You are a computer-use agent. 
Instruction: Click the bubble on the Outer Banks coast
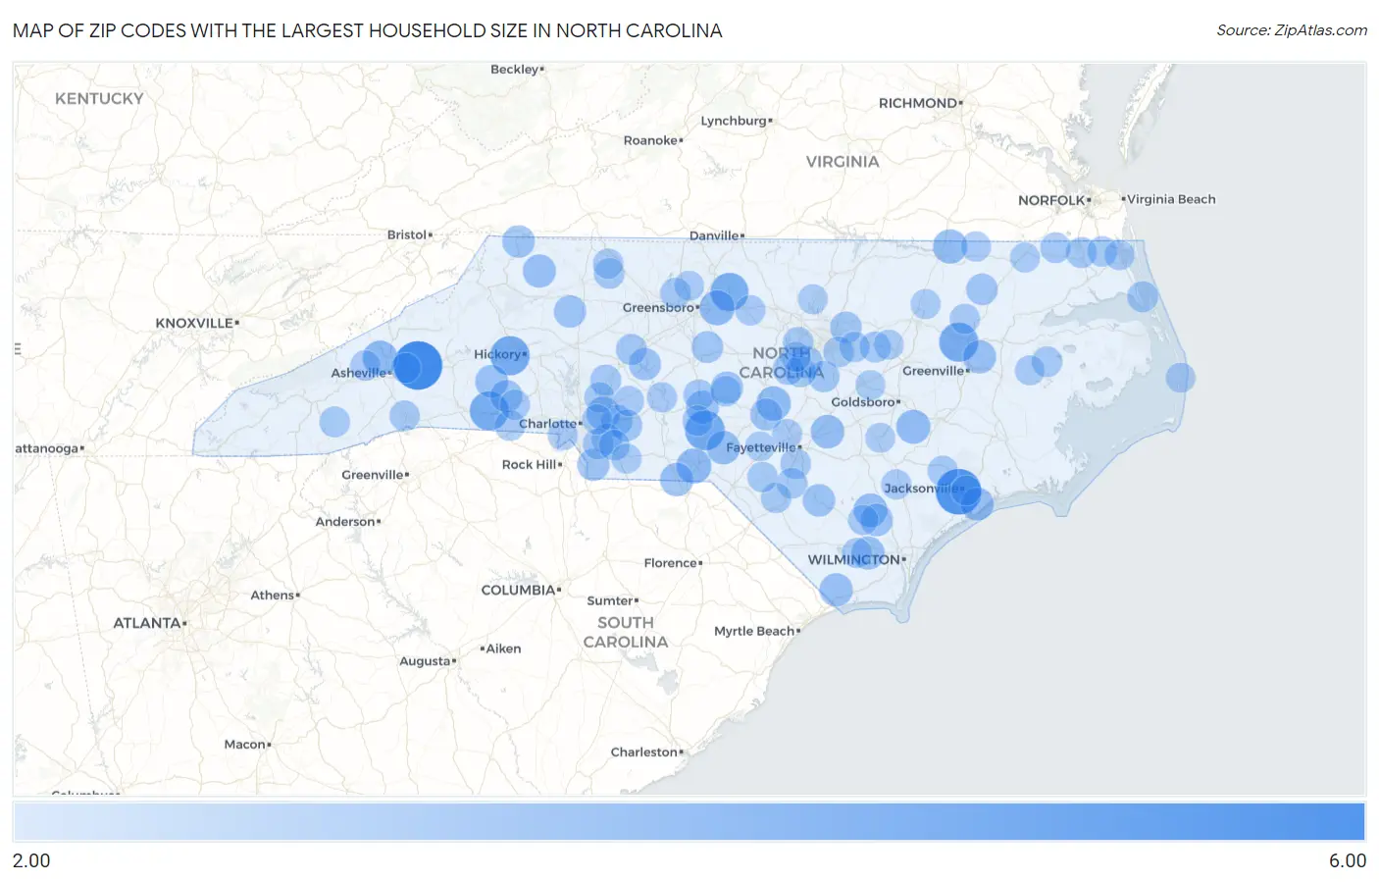[1180, 377]
